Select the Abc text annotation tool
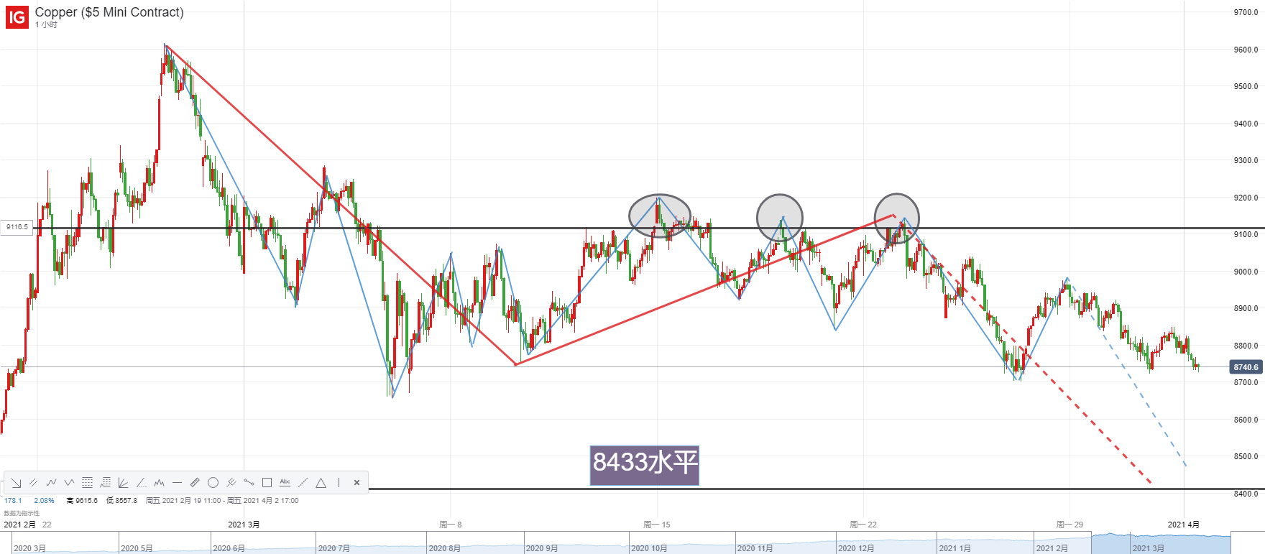 coord(285,483)
